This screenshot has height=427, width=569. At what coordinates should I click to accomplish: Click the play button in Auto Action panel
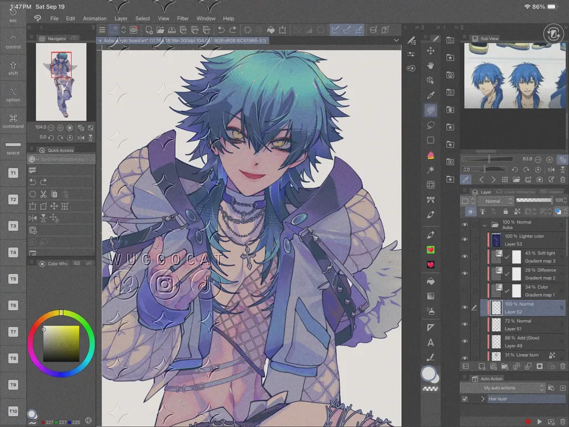539,421
